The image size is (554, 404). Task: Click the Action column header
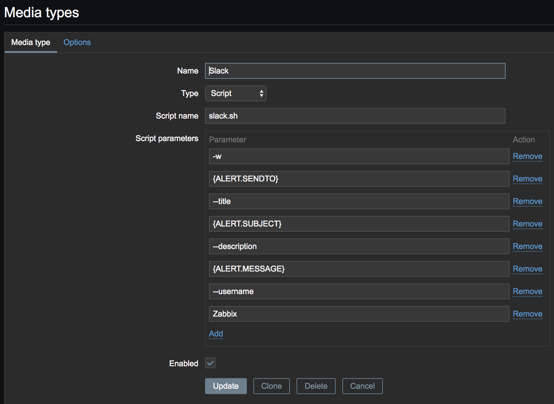(x=524, y=140)
